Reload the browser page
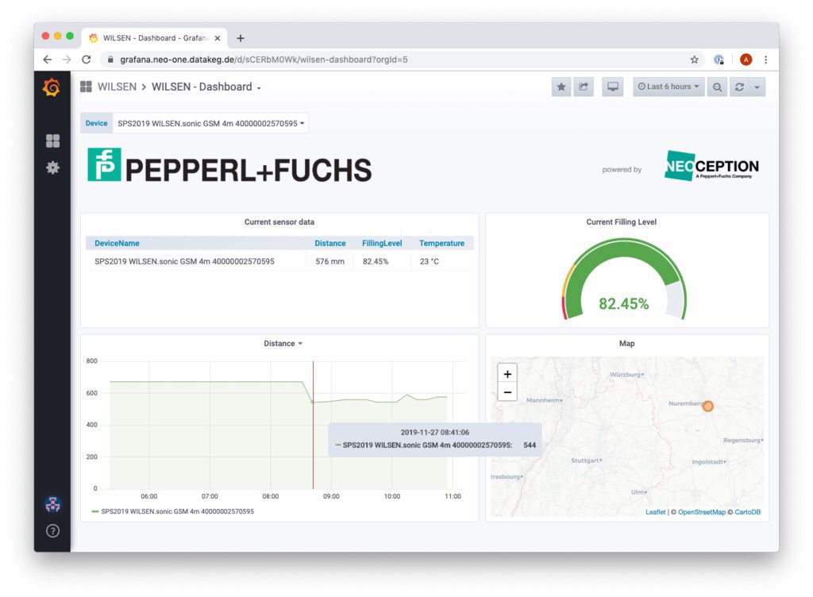This screenshot has width=813, height=597. coord(86,60)
